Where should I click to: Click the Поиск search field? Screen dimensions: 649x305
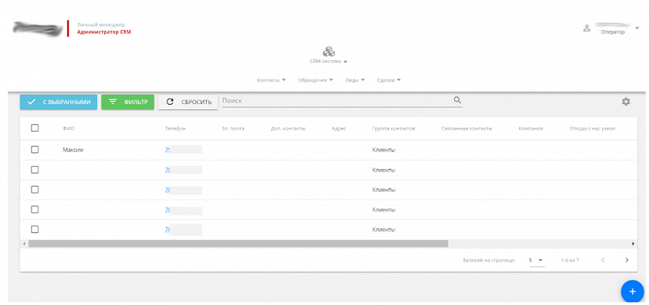[x=335, y=101]
